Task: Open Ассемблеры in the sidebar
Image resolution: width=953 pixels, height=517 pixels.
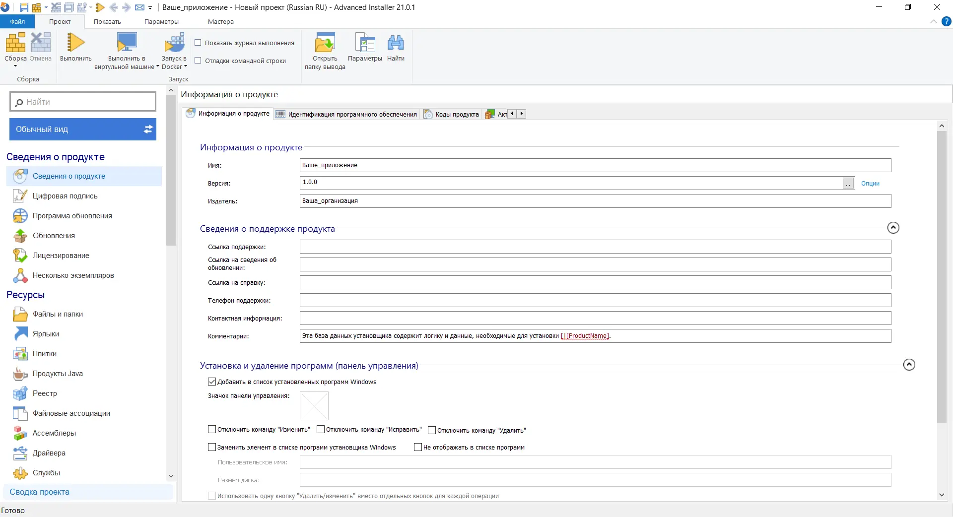Action: (x=84, y=433)
